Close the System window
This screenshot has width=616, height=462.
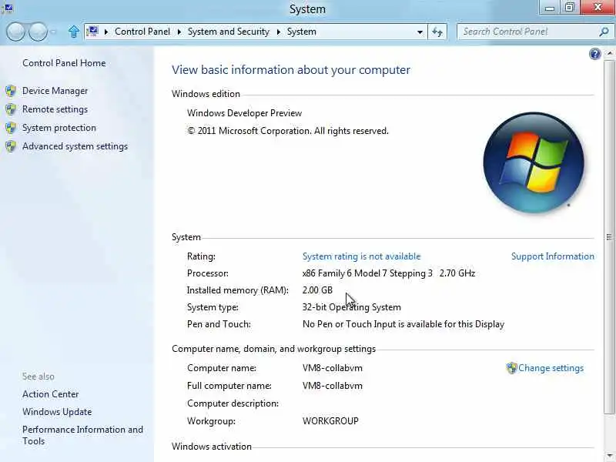(x=598, y=8)
